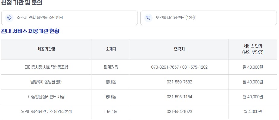Select 아동발달심리센터 자람 provider name
Viewport: 279px width, 120px height.
pyautogui.click(x=47, y=97)
